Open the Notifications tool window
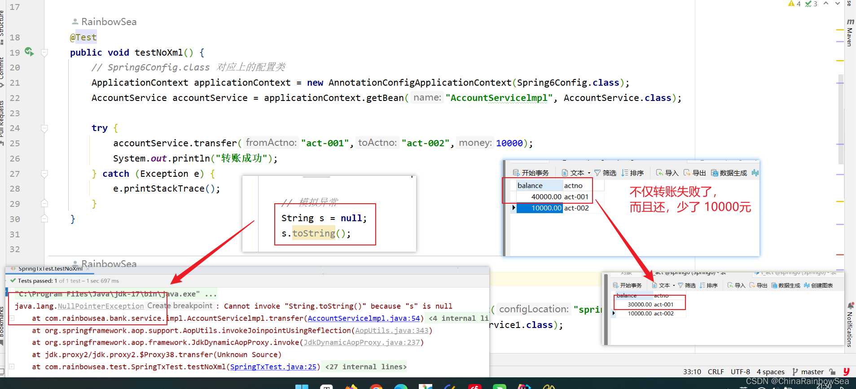This screenshot has width=856, height=389. tap(850, 325)
